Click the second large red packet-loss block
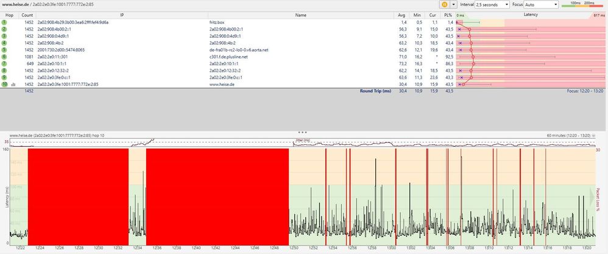 217,196
